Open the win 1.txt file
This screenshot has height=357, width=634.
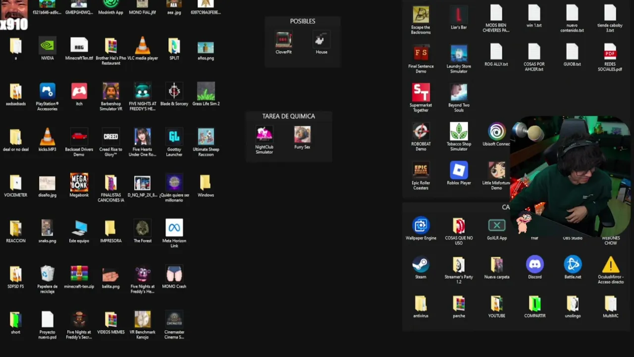point(534,13)
